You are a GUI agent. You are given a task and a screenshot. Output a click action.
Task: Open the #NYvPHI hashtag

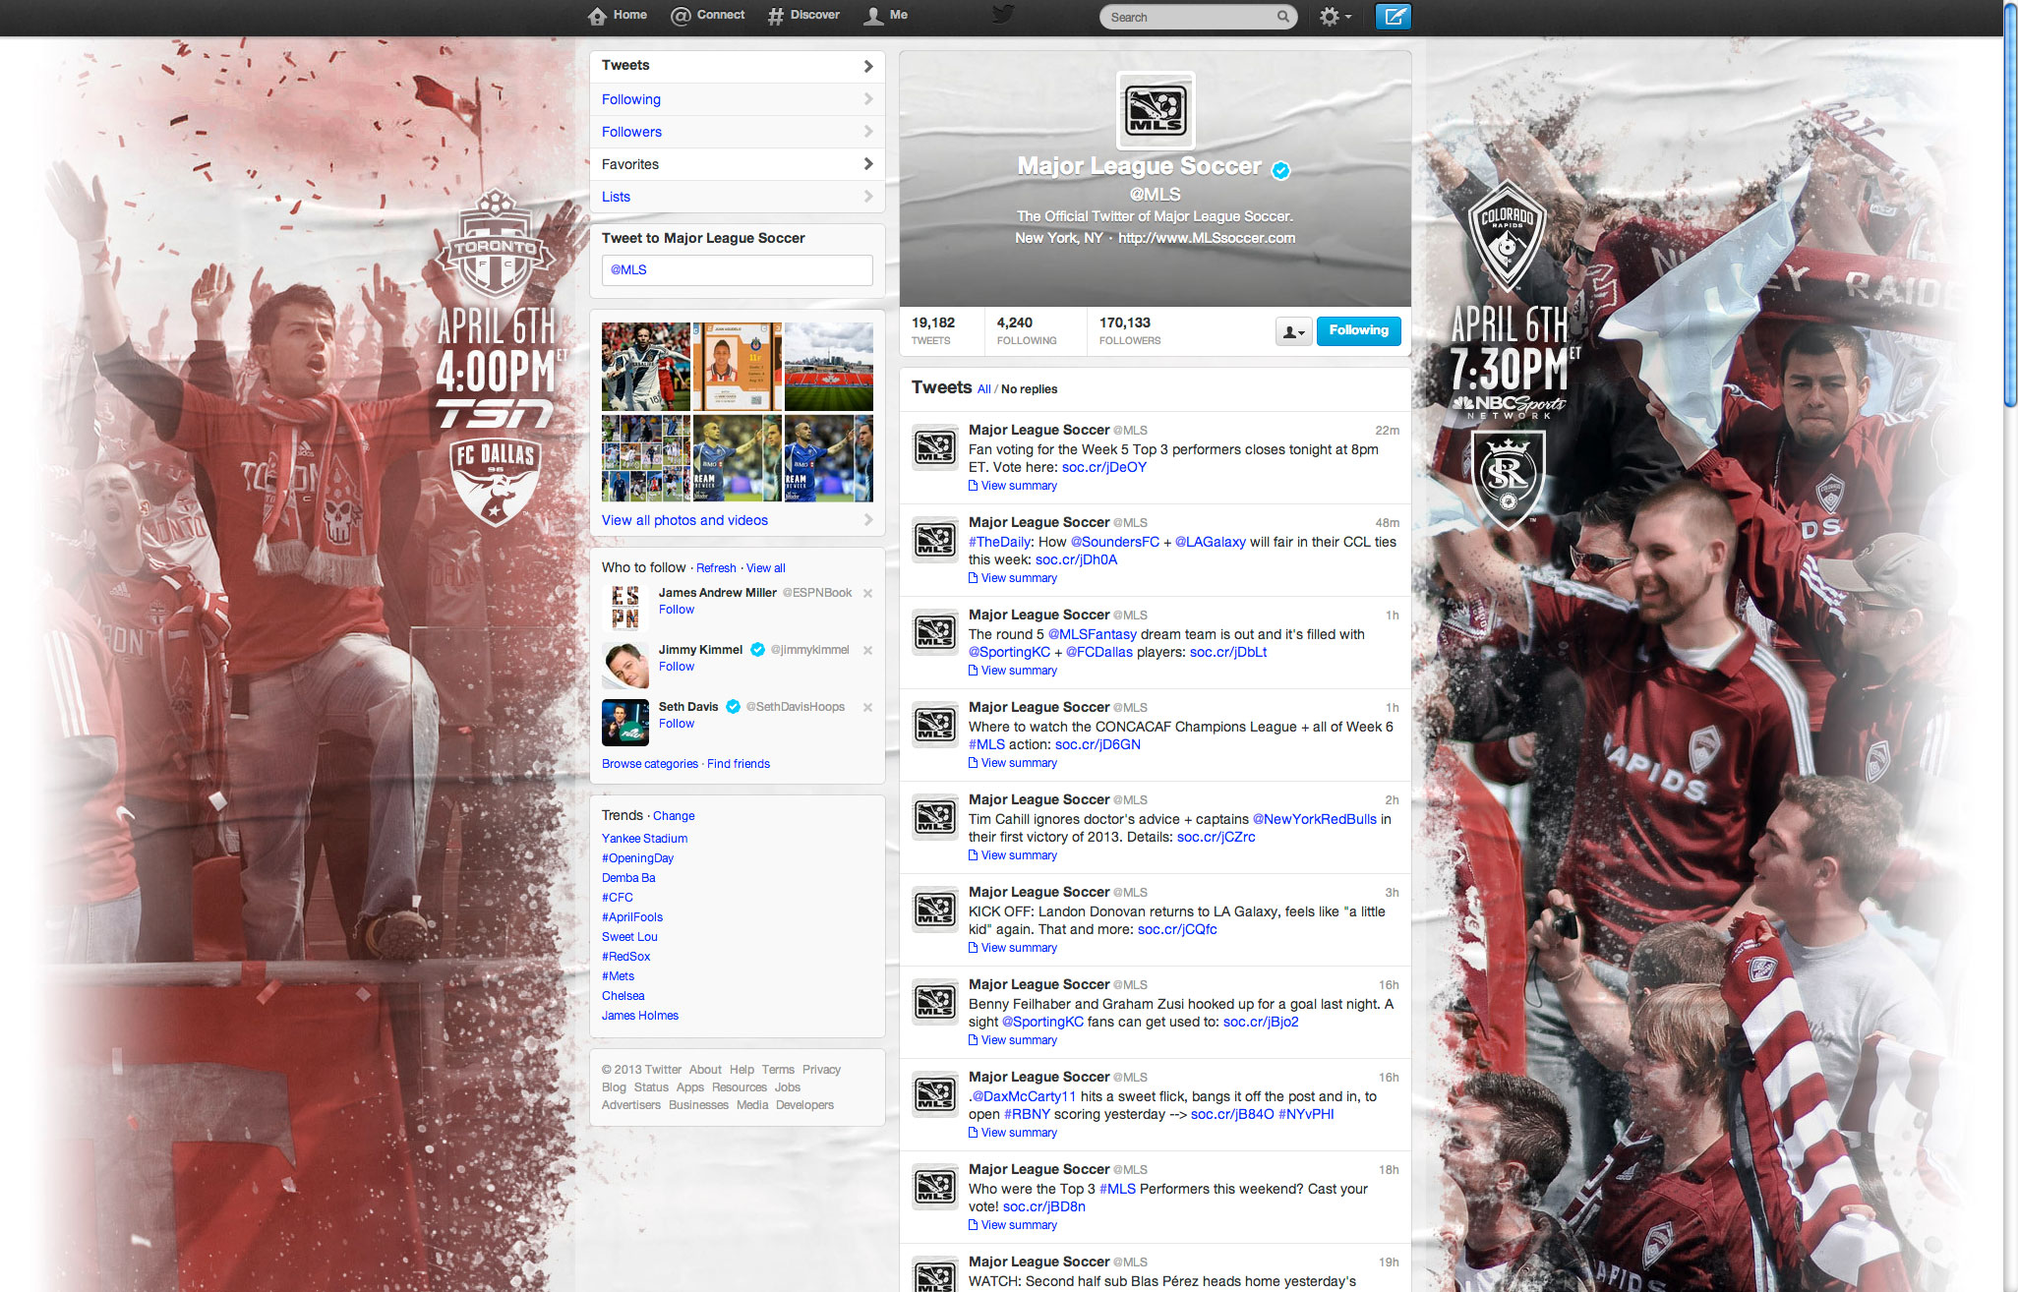1306,1114
